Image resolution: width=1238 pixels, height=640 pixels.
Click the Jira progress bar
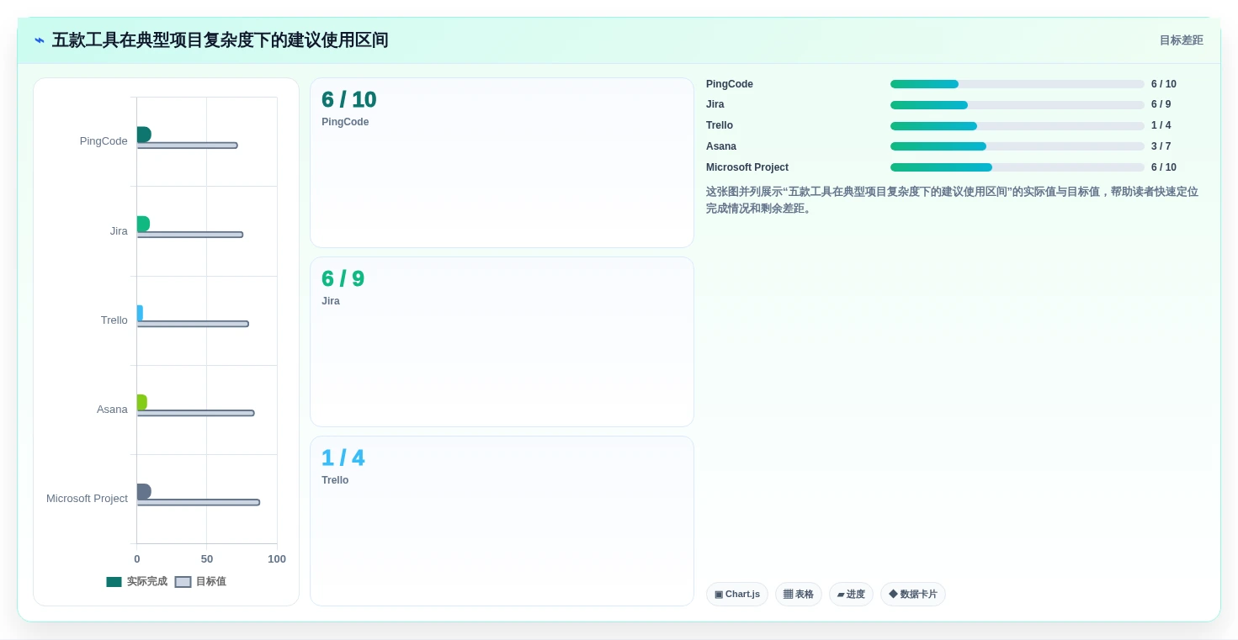point(1017,105)
